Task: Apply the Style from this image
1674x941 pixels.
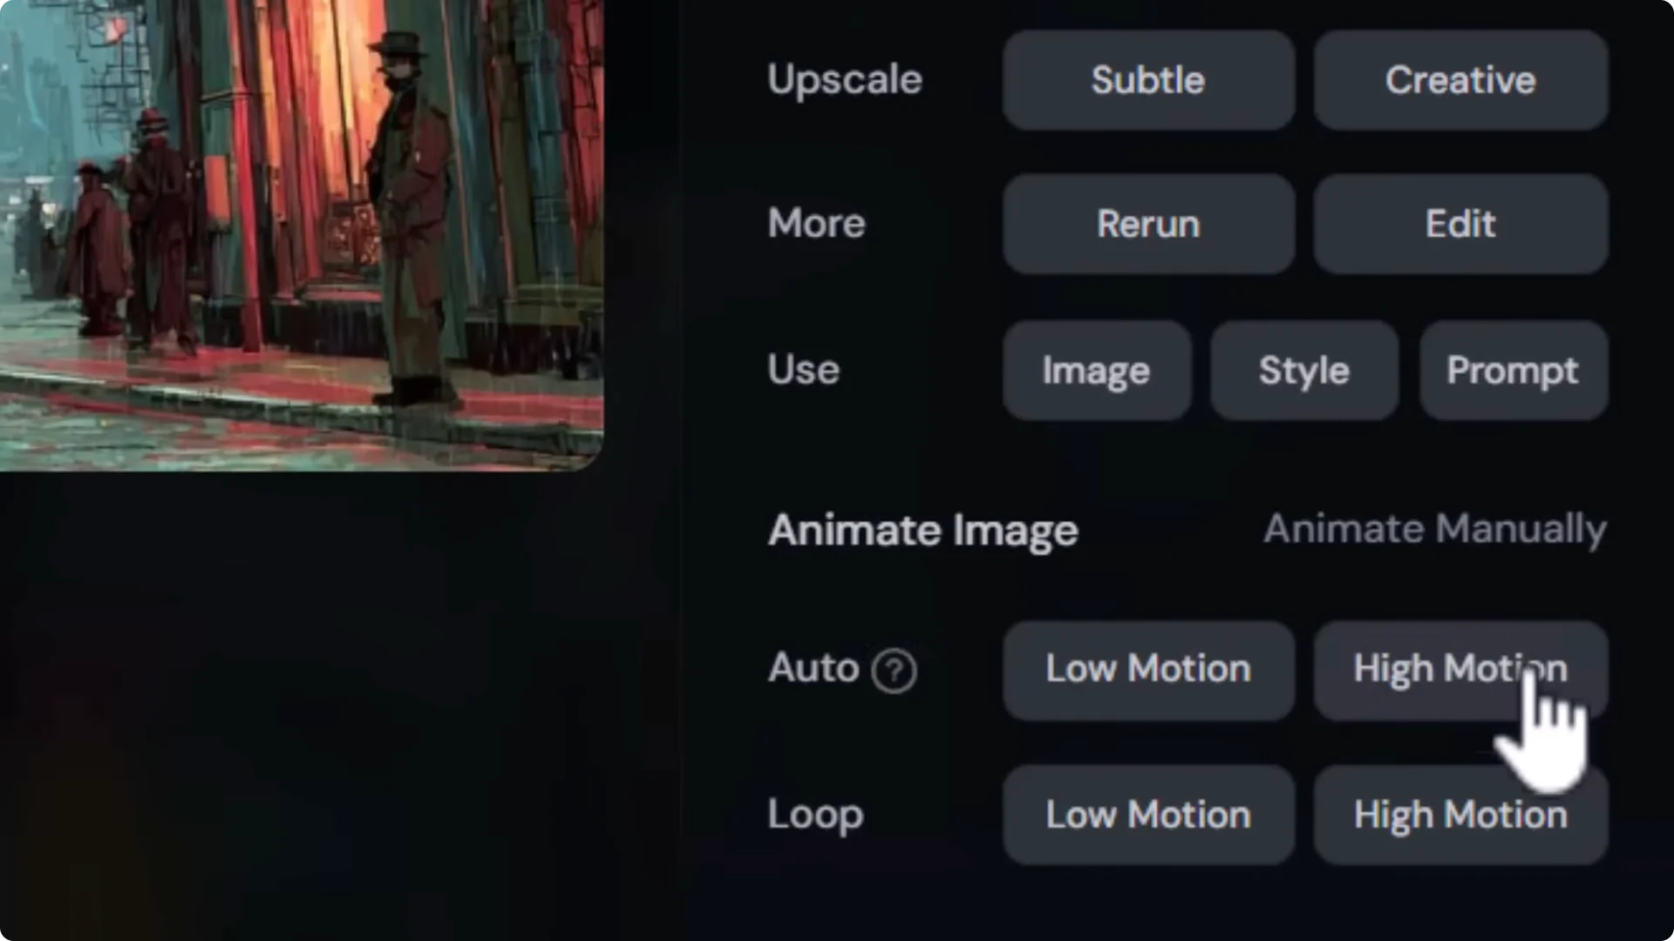Action: (1303, 369)
